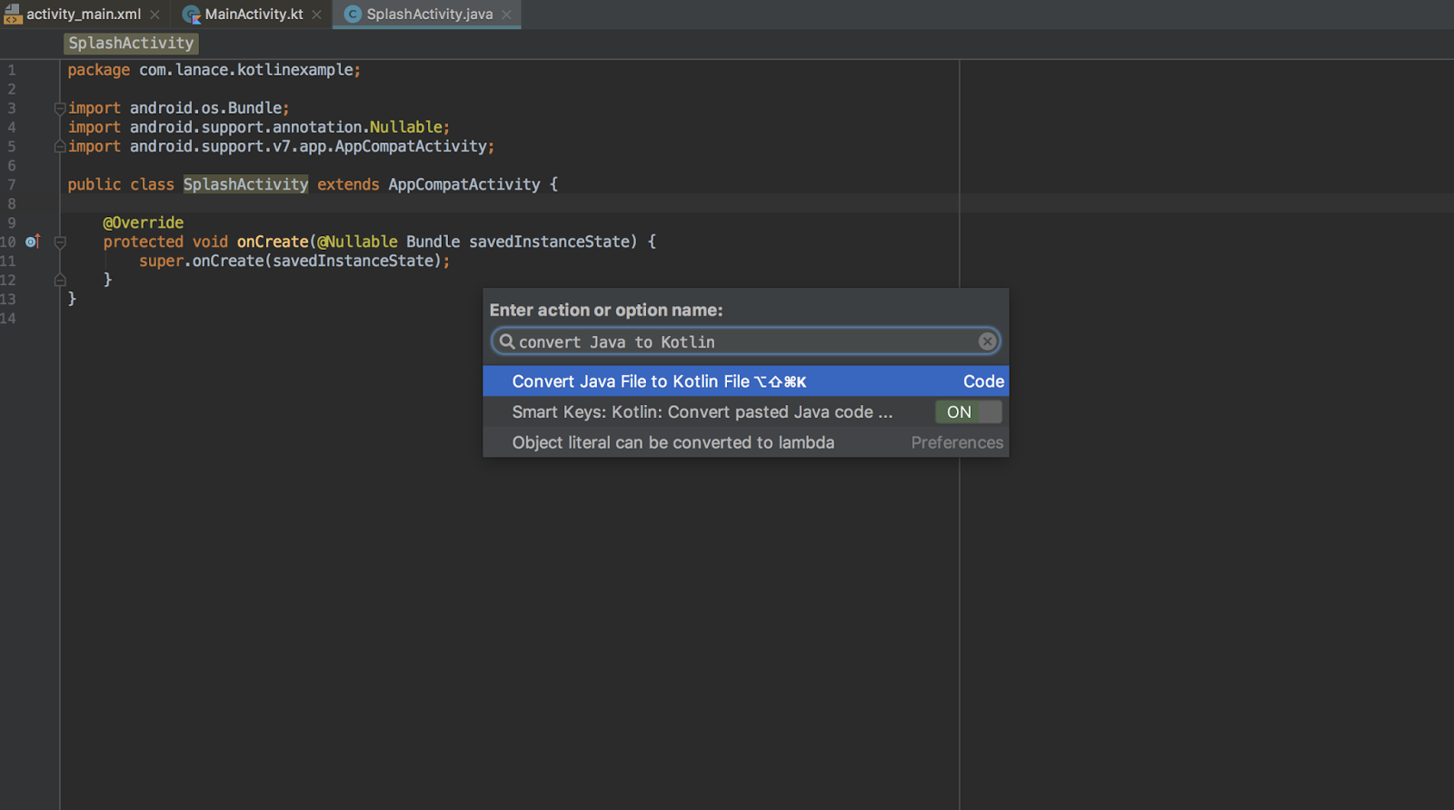
Task: Click the override gutter icon beside onCreate
Action: (x=33, y=242)
